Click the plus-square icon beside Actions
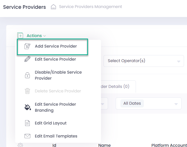187x147 pixels. (20, 36)
